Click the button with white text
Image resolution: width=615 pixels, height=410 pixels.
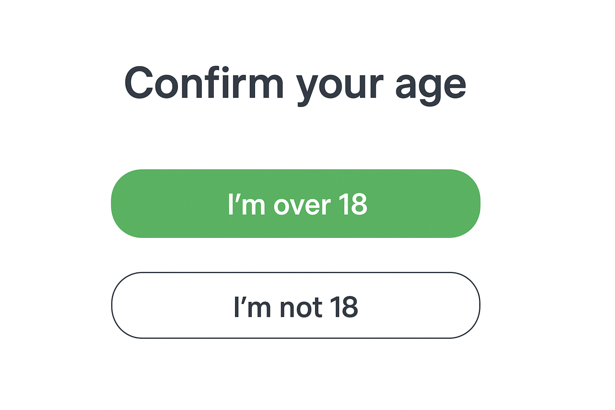click(295, 204)
